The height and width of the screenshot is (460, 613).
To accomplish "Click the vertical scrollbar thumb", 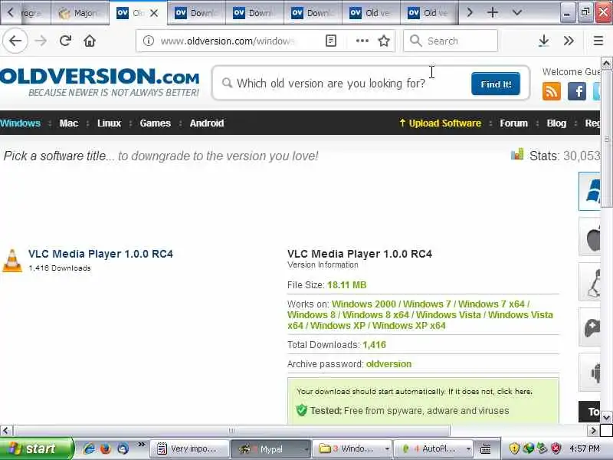I will [x=606, y=139].
